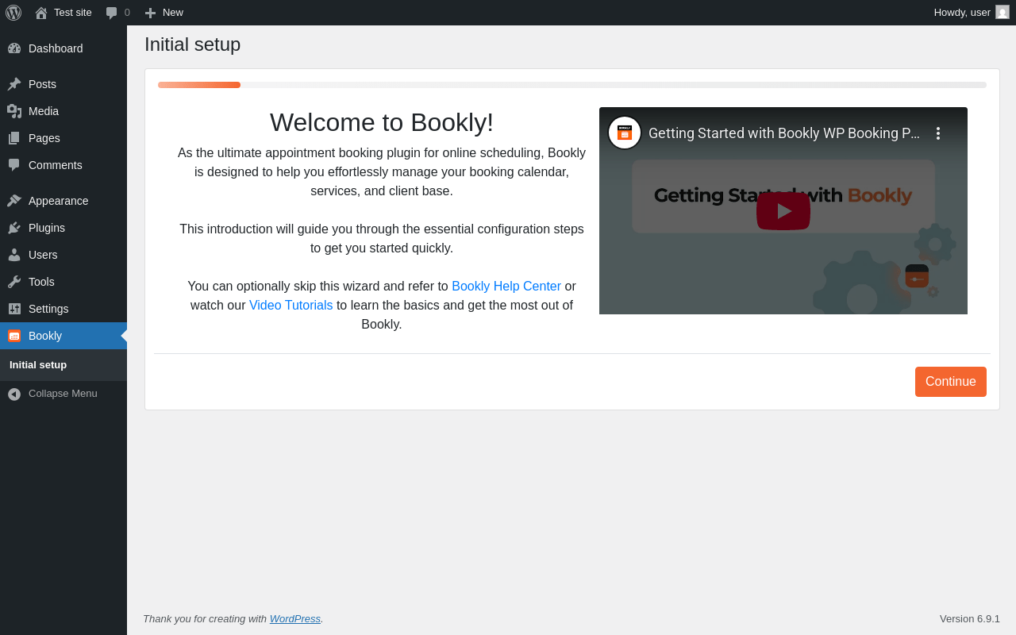Select the Bookly menu label
1016x635 pixels.
[45, 336]
